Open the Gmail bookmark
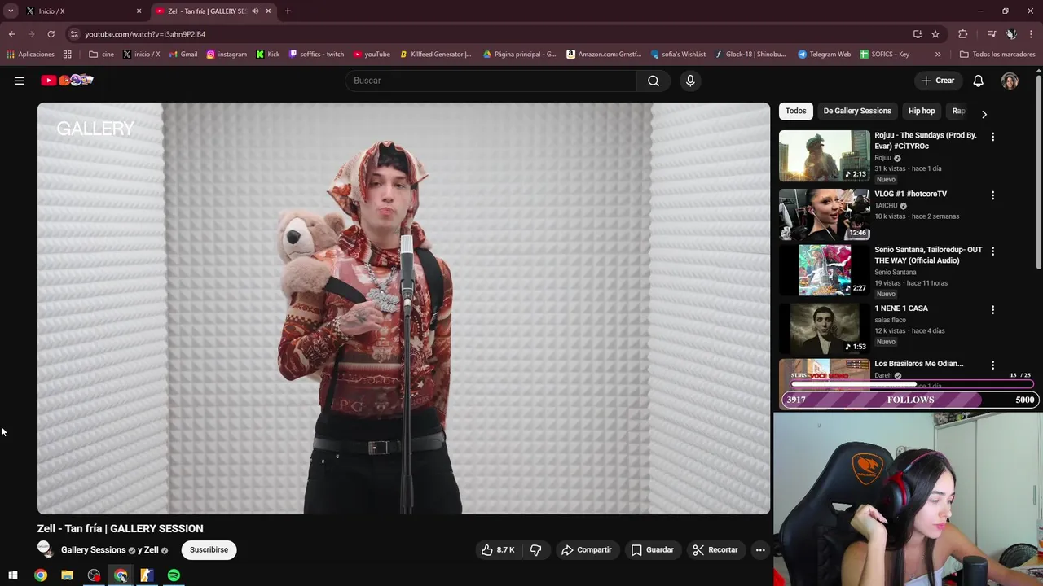Image resolution: width=1043 pixels, height=586 pixels. pos(183,55)
